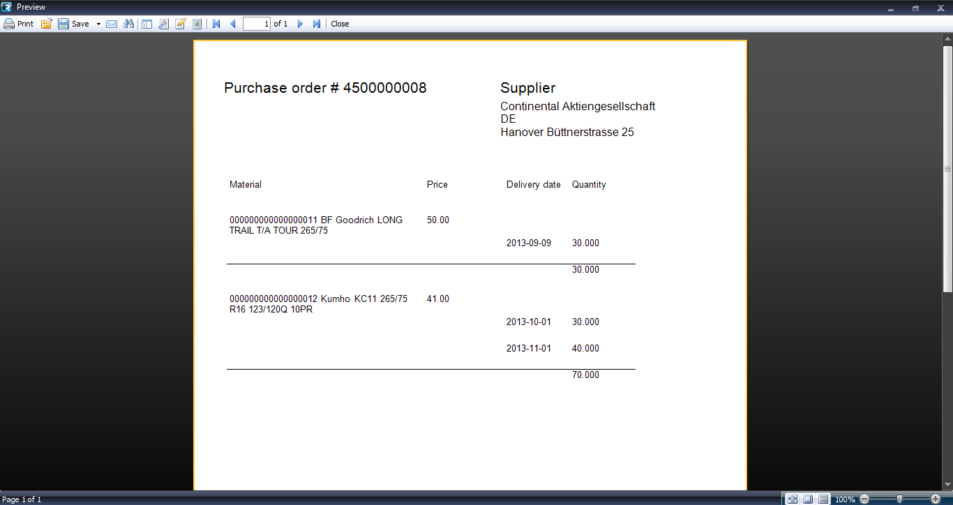The height and width of the screenshot is (505, 953).
Task: Click the zoom slider handle
Action: point(900,499)
